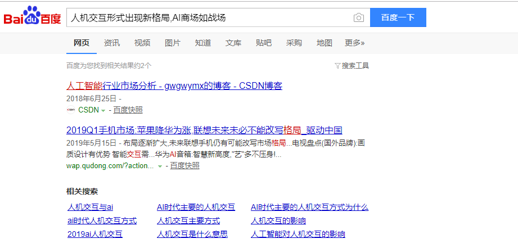The height and width of the screenshot is (252, 518).
Task: Open related search AI时代主要的人机交互
Action: coord(196,208)
